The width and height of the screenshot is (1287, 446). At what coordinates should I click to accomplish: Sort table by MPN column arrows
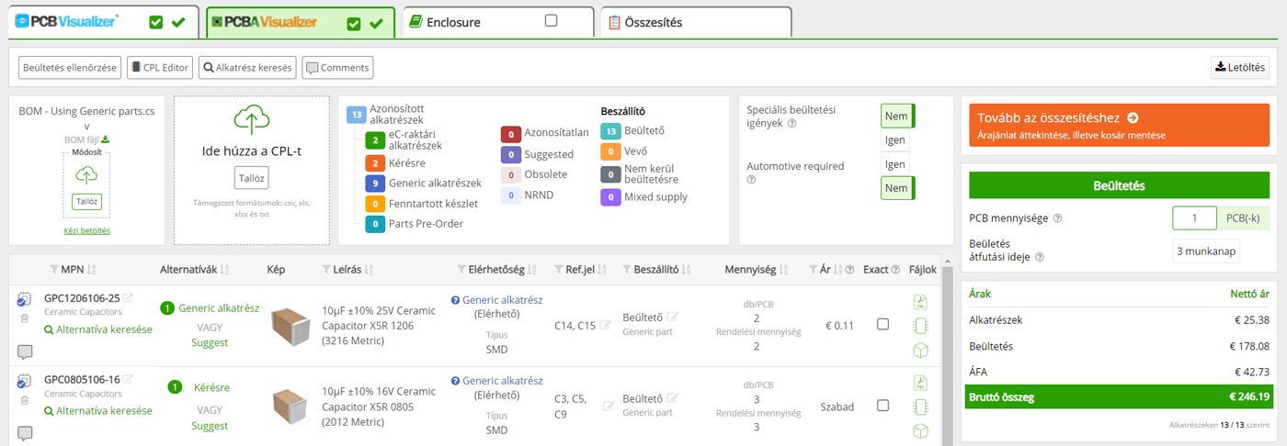tap(92, 270)
